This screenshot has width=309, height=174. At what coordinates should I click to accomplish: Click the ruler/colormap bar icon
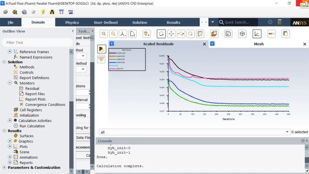(x=271, y=34)
